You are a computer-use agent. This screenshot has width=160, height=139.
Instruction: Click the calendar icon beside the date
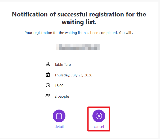coord(48,75)
